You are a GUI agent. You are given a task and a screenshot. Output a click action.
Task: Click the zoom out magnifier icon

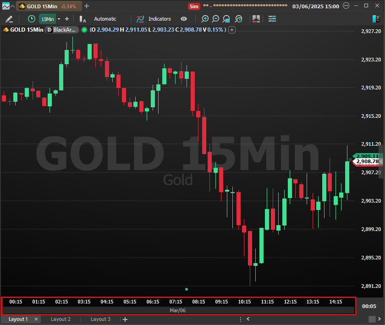click(x=215, y=19)
